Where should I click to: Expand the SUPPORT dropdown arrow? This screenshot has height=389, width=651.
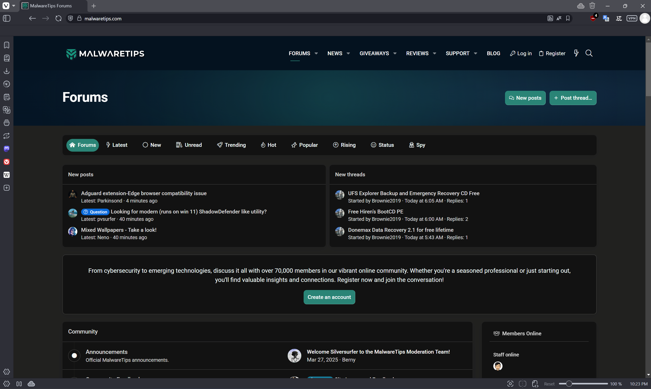[x=476, y=53]
